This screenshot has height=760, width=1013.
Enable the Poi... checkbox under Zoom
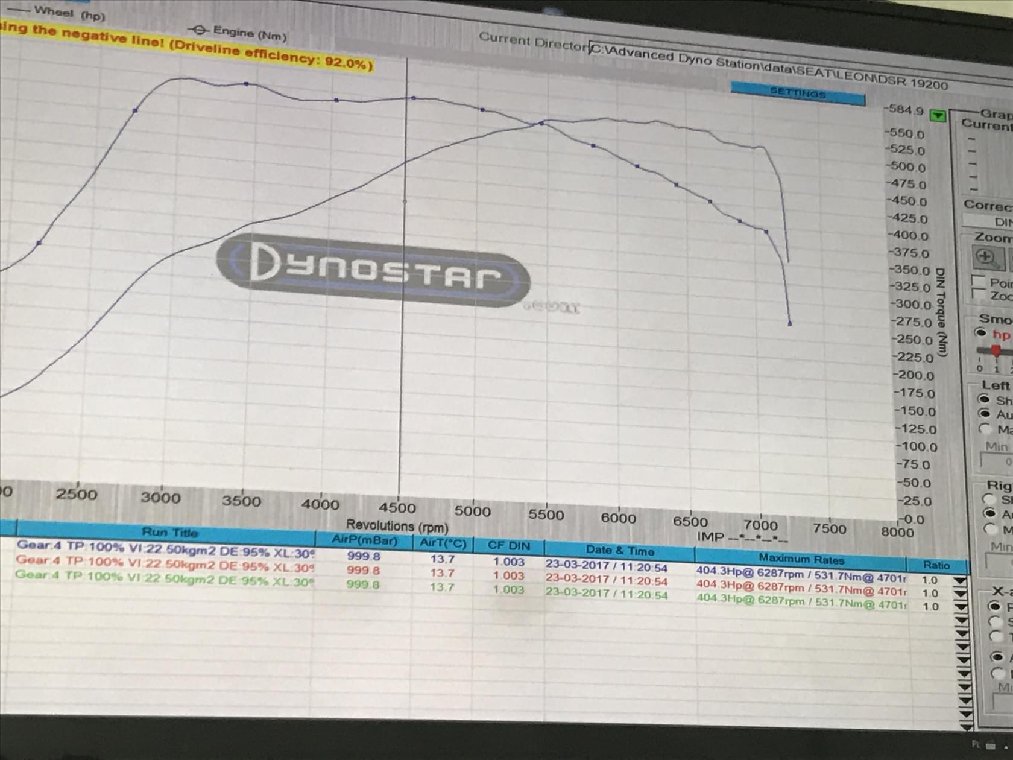[979, 282]
